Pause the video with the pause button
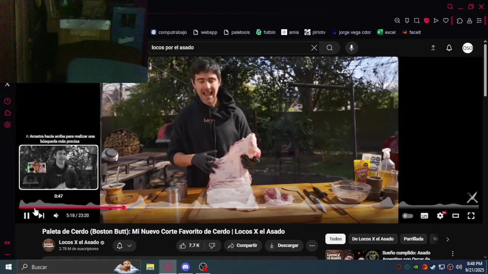This screenshot has width=488, height=274. point(26,216)
